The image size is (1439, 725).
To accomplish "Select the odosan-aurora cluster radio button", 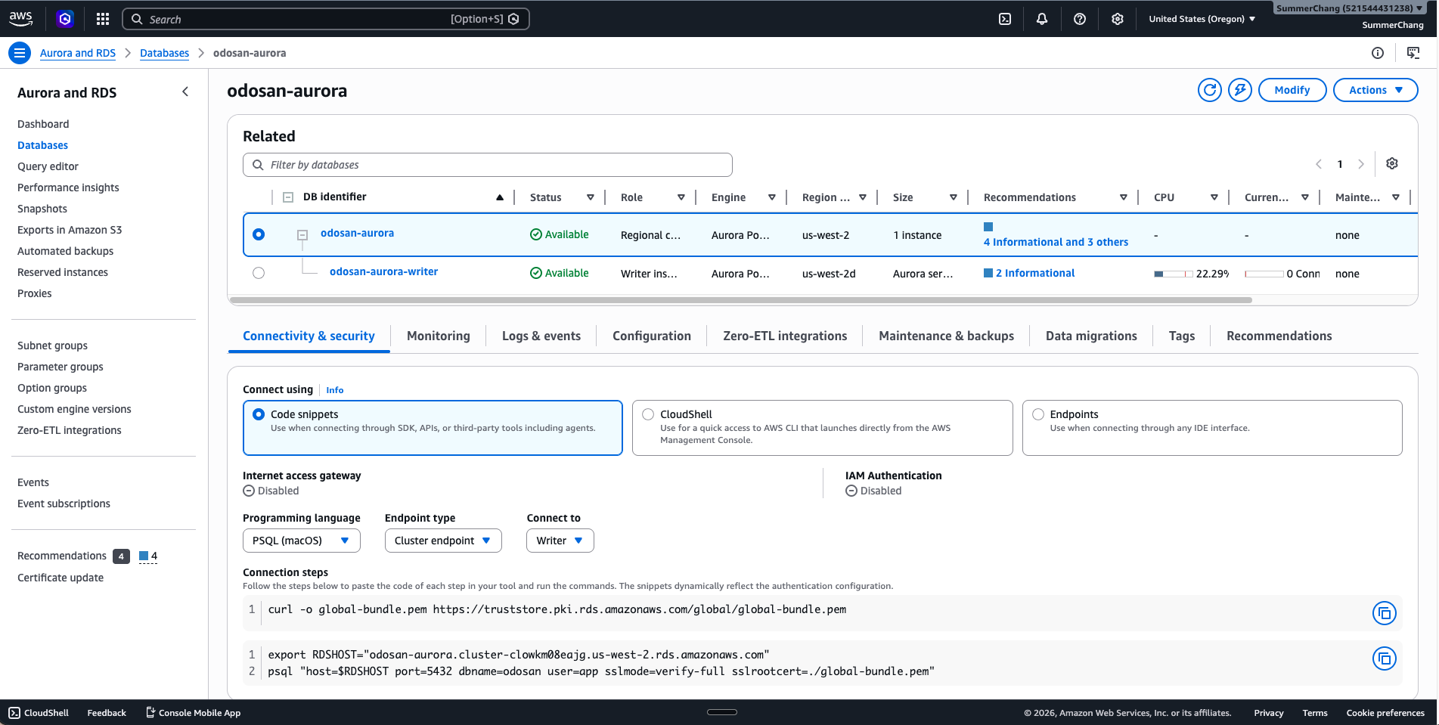I will click(259, 234).
